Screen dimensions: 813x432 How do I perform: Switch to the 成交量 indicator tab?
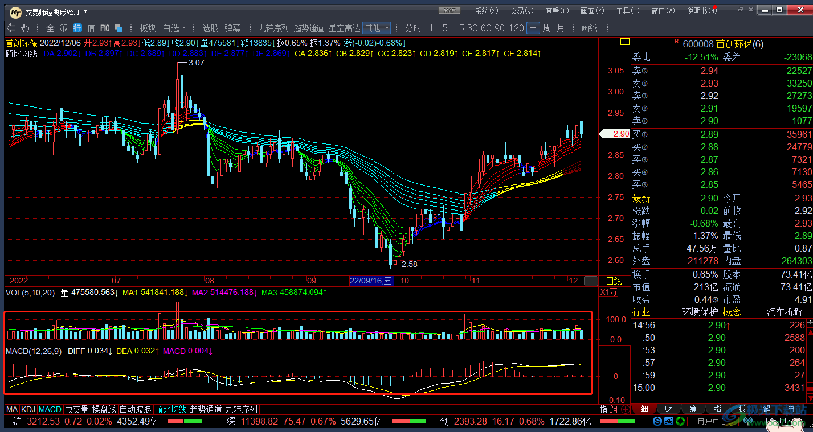click(x=77, y=409)
